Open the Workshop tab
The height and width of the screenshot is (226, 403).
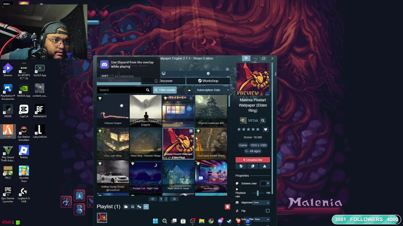pos(208,81)
